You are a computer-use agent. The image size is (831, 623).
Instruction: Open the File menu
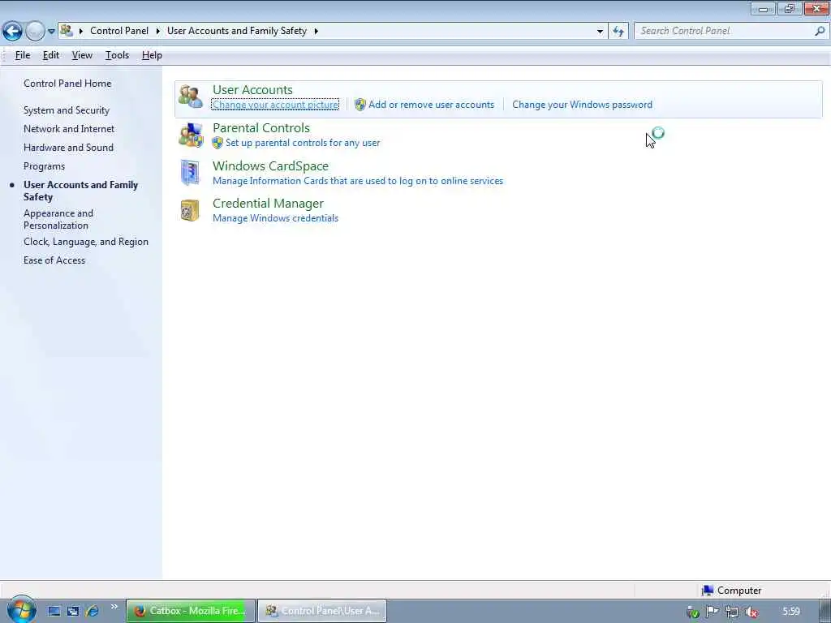(22, 55)
